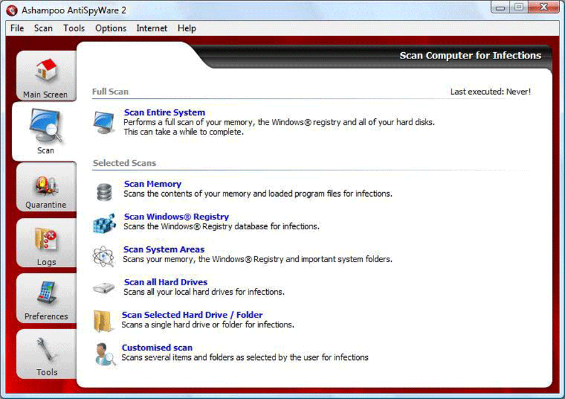565x399 pixels.
Task: Open the Tools wrench sidebar icon
Action: (46, 349)
